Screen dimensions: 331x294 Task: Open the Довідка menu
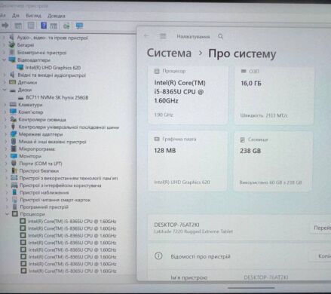click(57, 16)
